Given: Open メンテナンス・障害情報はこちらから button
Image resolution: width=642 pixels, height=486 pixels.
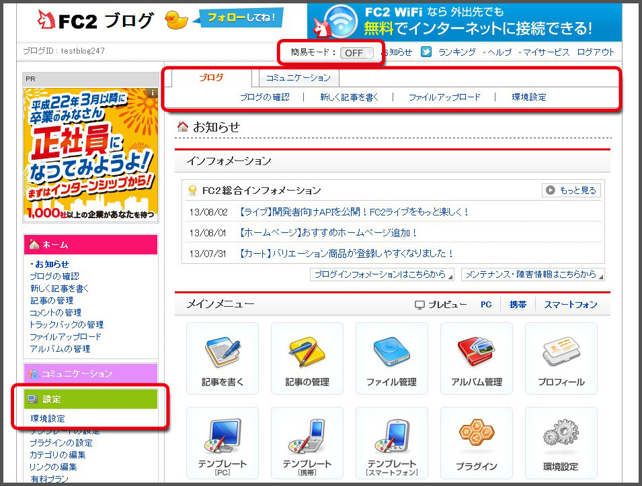Looking at the screenshot, I should tap(533, 275).
